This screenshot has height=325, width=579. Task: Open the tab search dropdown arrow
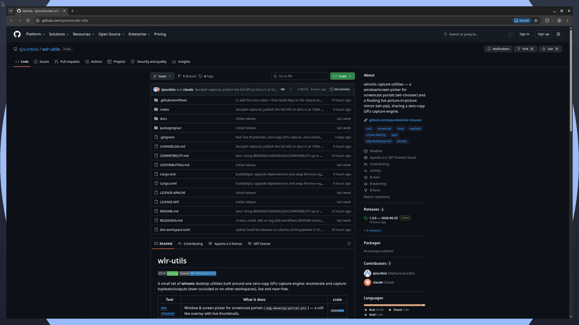pyautogui.click(x=11, y=11)
